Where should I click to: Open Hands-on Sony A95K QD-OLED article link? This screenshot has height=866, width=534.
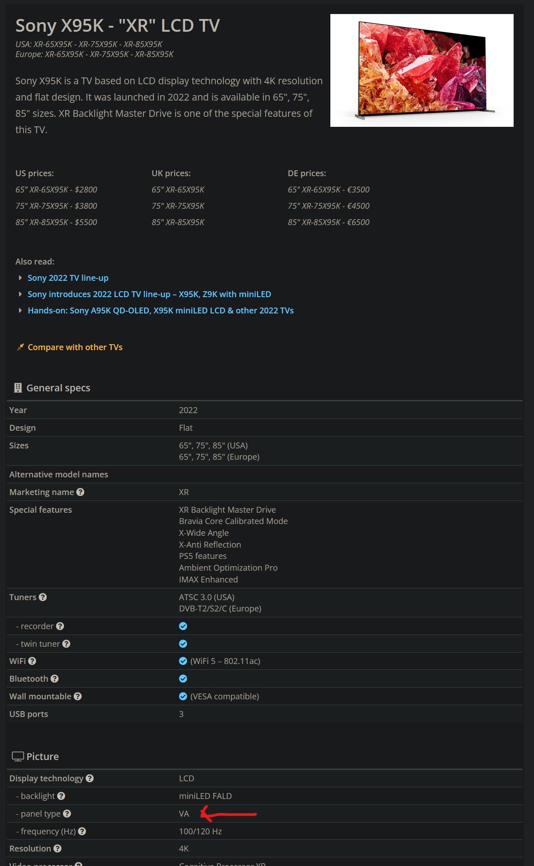click(x=161, y=310)
